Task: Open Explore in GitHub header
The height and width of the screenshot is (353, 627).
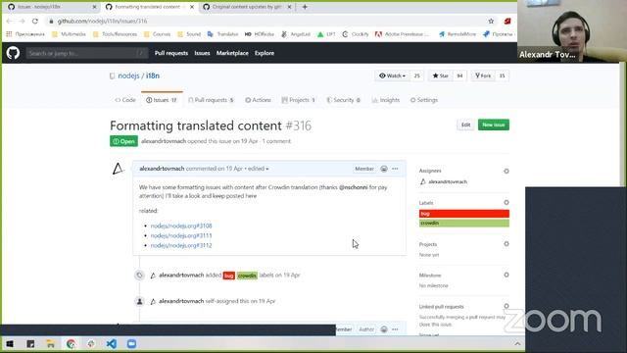Action: click(x=265, y=53)
